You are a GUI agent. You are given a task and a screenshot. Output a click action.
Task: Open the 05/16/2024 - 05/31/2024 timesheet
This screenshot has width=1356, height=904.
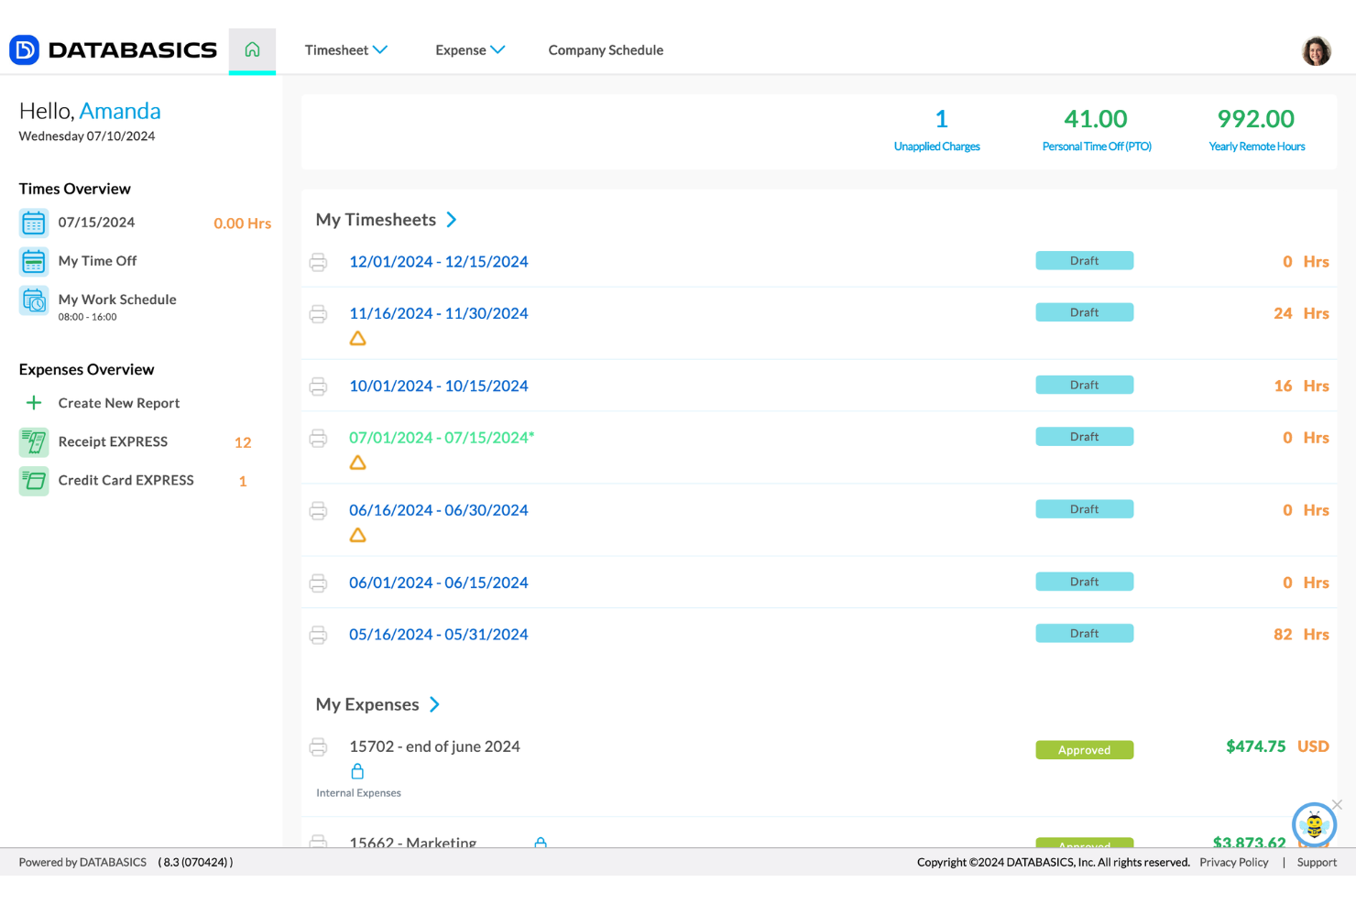pyautogui.click(x=438, y=634)
